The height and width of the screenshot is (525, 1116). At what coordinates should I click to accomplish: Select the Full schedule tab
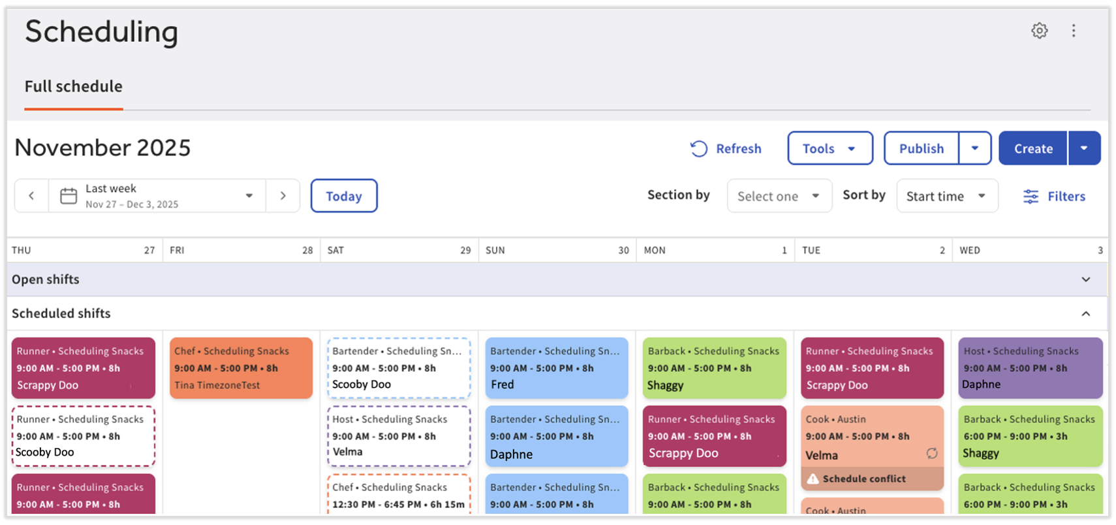[74, 87]
